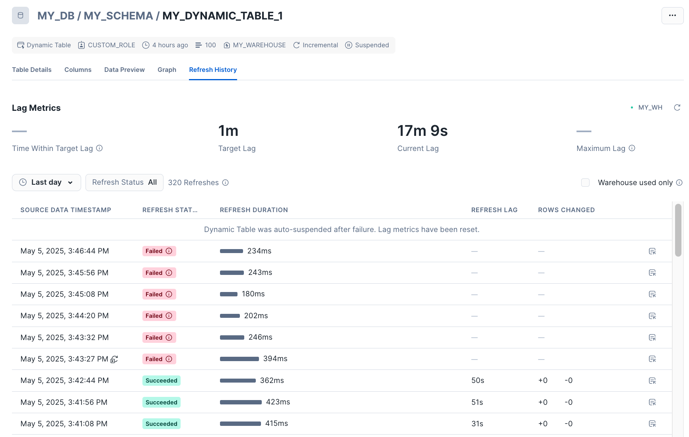Click the refresh duration bar for 423ms row
689x437 pixels.
coord(241,402)
